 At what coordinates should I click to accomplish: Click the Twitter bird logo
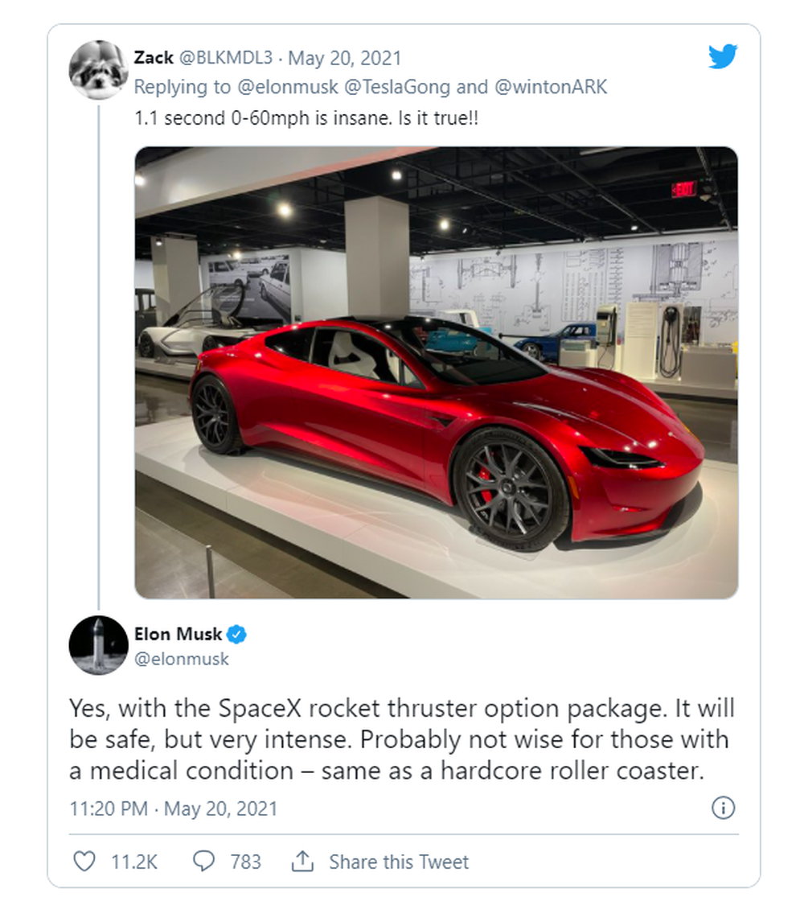[722, 58]
